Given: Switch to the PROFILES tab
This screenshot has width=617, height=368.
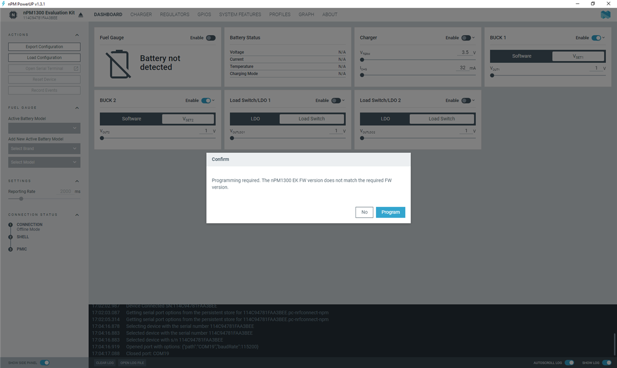Looking at the screenshot, I should coord(280,14).
